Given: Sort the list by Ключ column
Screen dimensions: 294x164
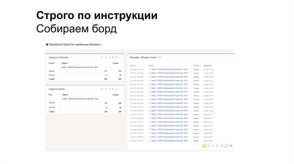Looking at the screenshot, I should coord(133,65).
